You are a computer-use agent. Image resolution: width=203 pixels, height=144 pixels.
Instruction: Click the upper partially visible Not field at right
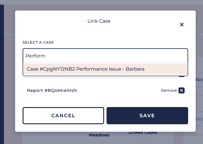pyautogui.click(x=199, y=80)
